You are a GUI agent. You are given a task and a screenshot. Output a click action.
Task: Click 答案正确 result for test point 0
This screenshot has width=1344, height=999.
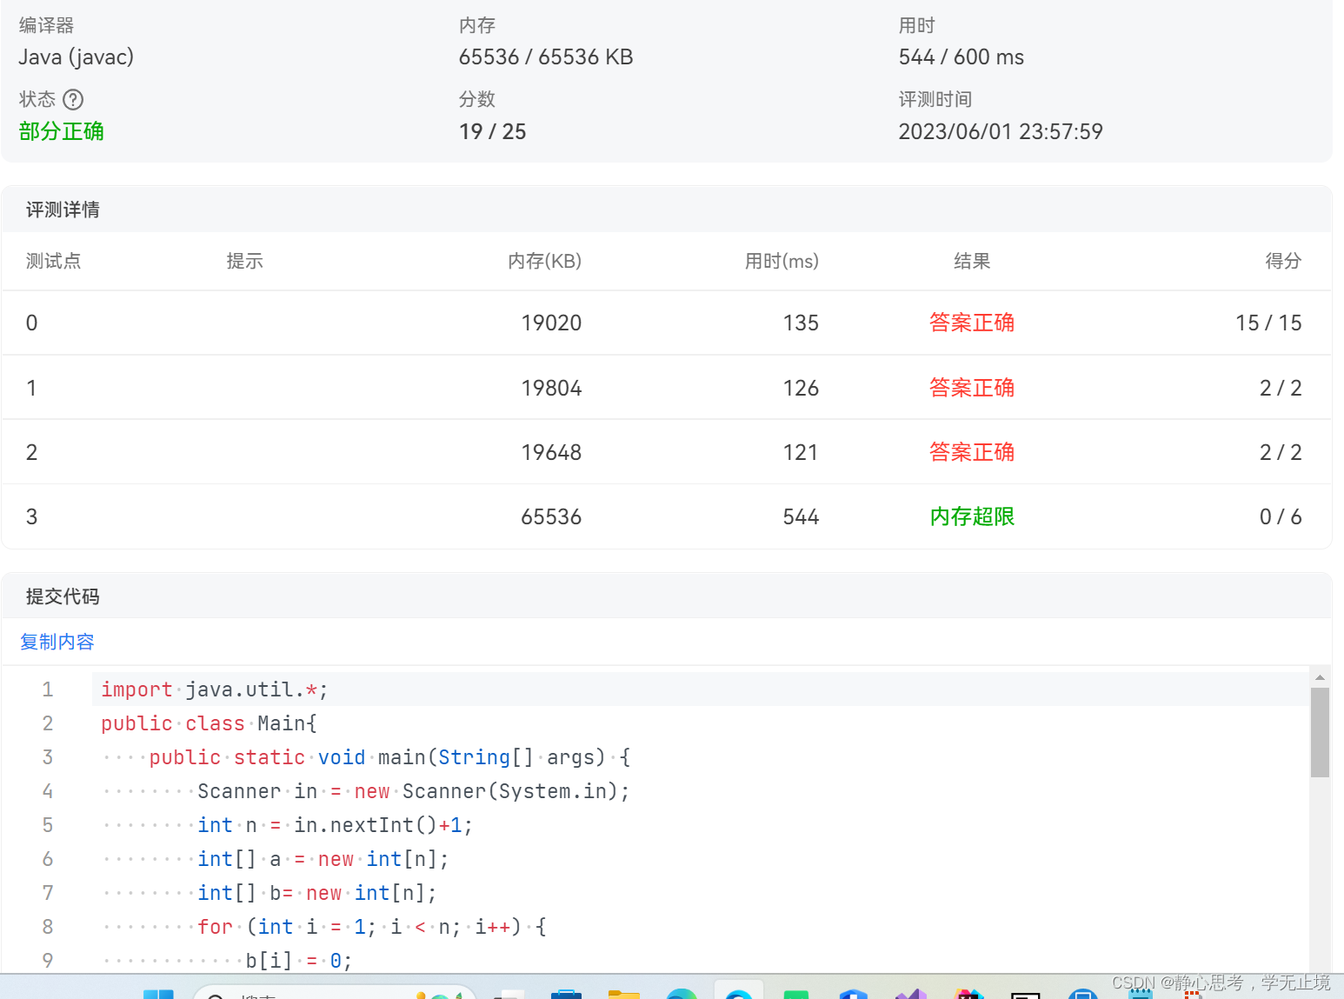point(971,323)
